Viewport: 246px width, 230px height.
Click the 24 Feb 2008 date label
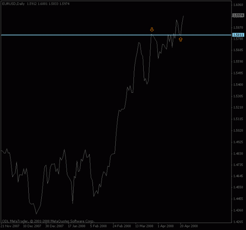[x=122, y=226]
